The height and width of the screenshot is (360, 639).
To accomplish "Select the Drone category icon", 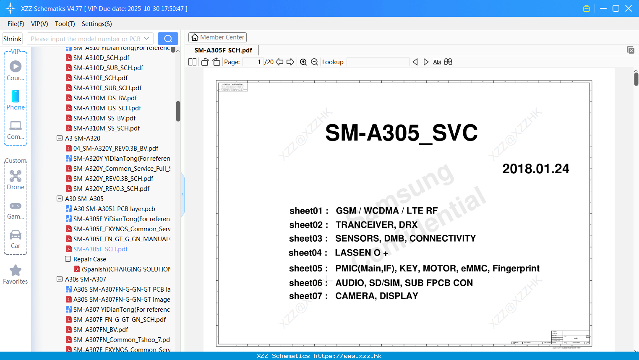I will [16, 180].
